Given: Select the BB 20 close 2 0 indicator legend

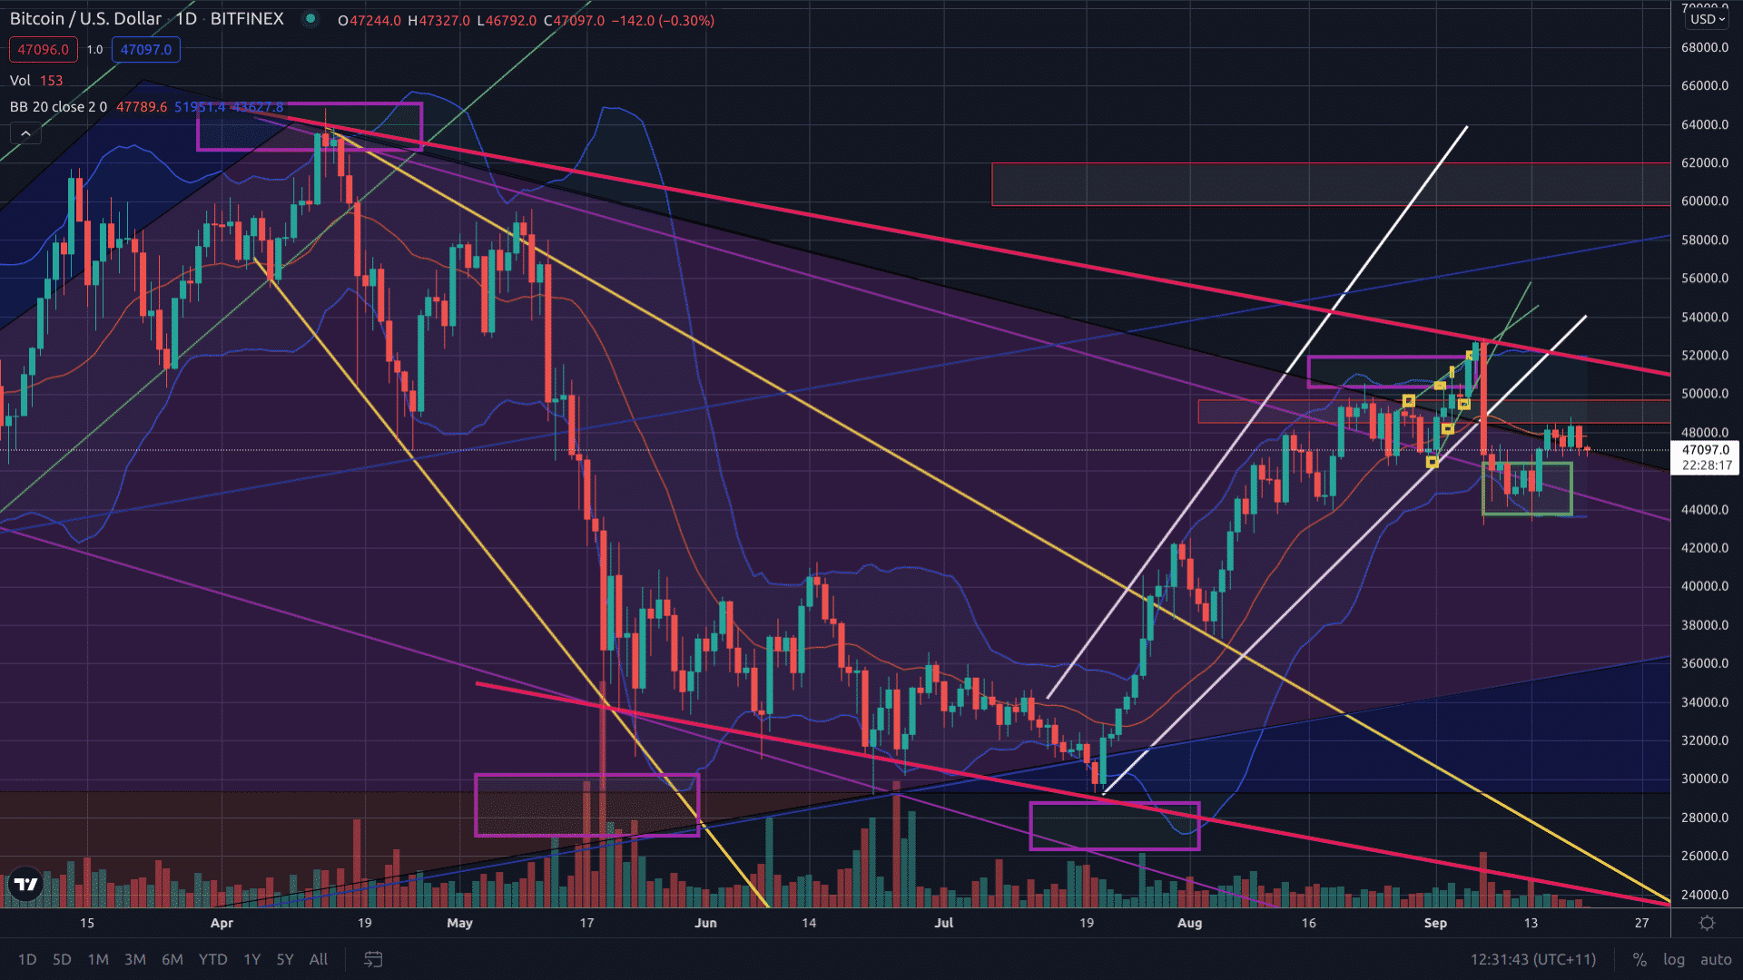Looking at the screenshot, I should tap(58, 107).
